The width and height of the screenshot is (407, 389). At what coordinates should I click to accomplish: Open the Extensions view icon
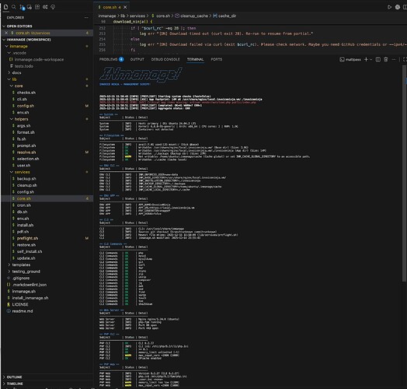click(37, 7)
